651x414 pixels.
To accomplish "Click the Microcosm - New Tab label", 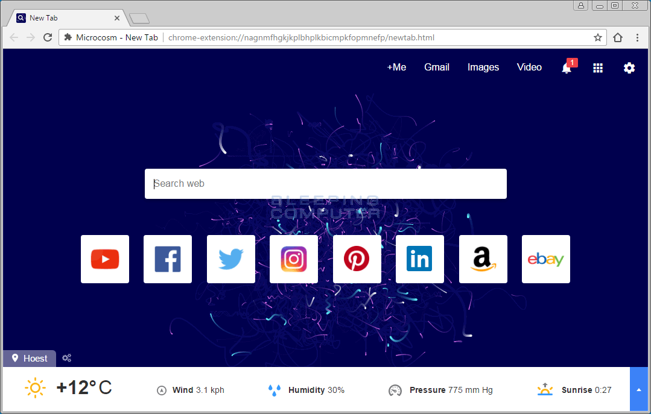I will pos(117,38).
